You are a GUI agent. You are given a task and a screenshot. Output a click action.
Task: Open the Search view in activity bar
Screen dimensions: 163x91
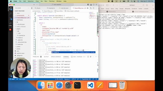pos(10,13)
